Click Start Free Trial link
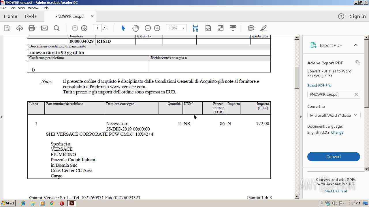 (336, 191)
